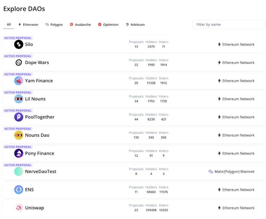The height and width of the screenshot is (219, 266).
Task: Open the NerveDaoTest DAO name link
Action: (x=40, y=172)
